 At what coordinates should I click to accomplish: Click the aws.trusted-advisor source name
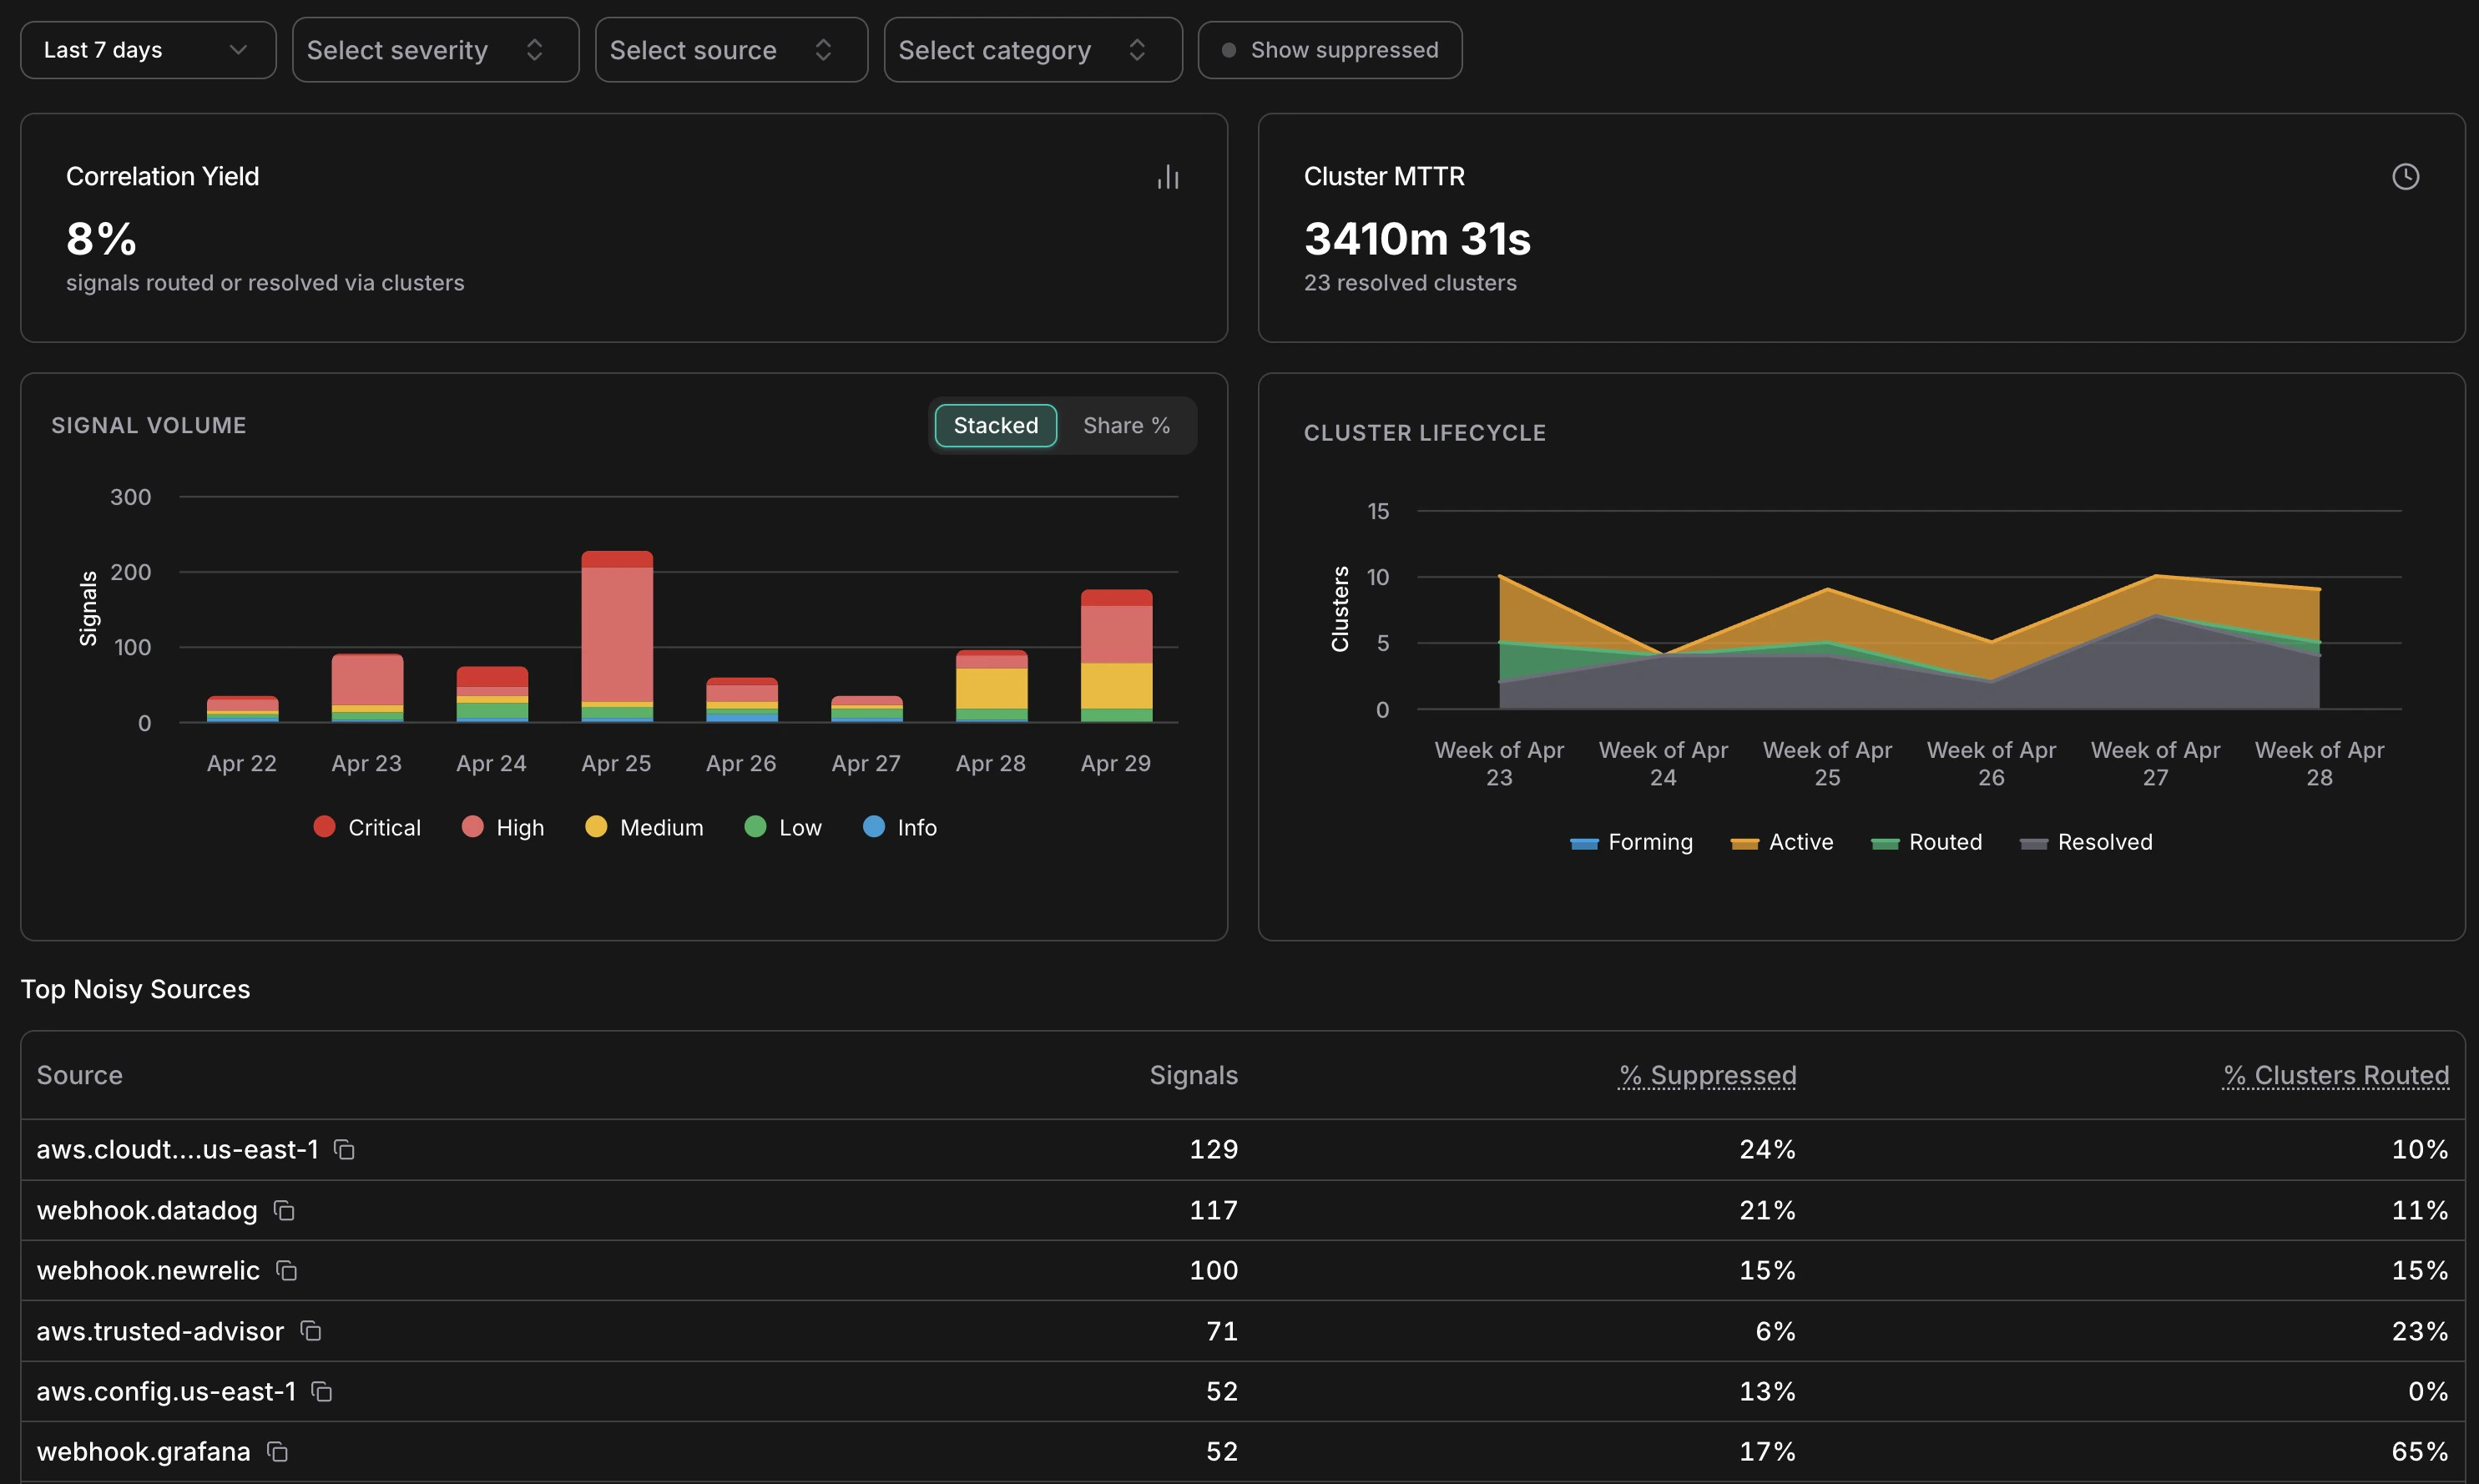tap(160, 1331)
